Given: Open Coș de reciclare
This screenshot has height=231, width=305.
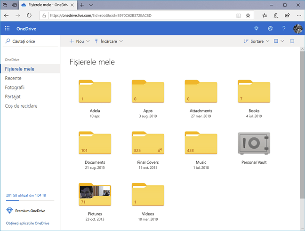Looking at the screenshot, I should pyautogui.click(x=21, y=106).
